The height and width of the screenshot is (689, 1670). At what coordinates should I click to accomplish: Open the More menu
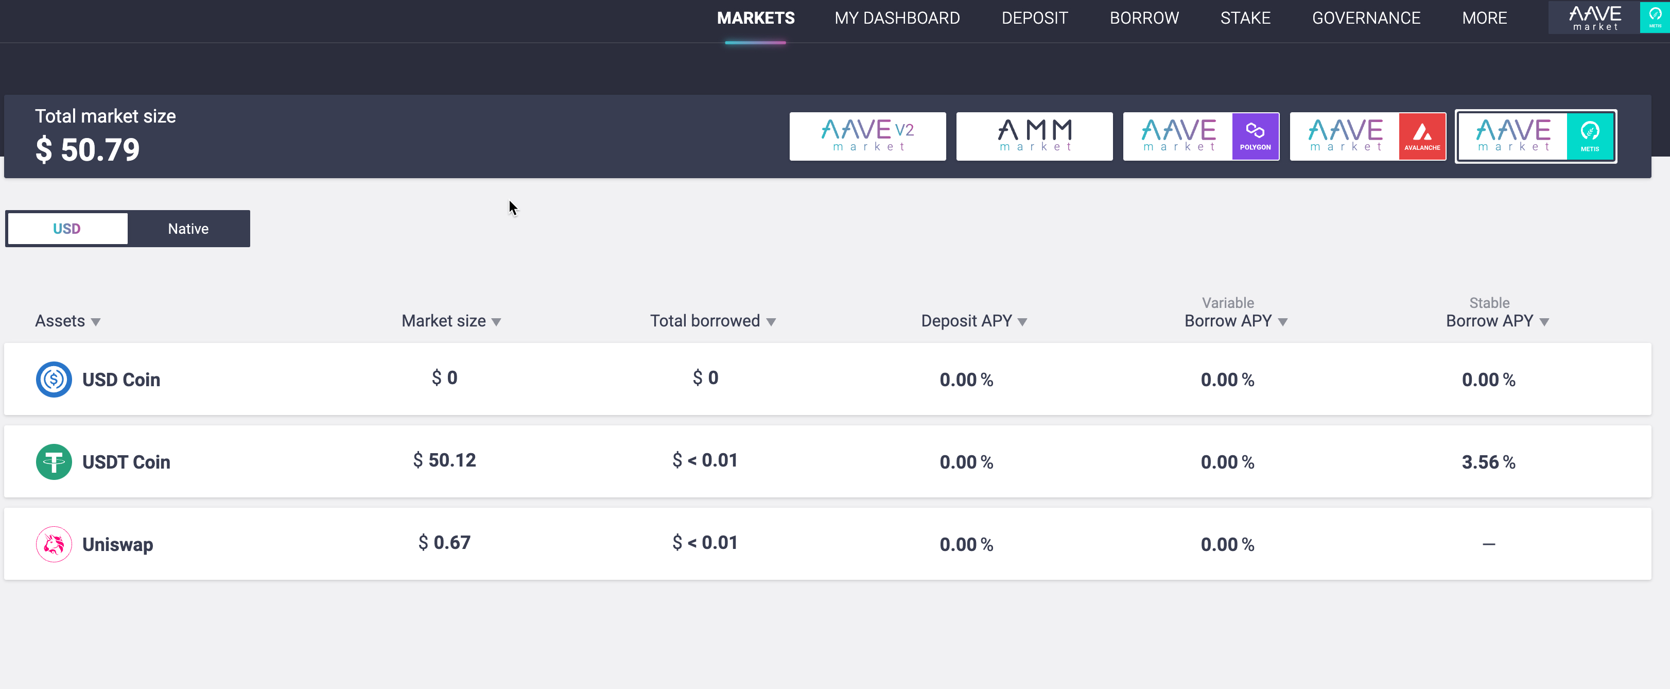(1484, 18)
